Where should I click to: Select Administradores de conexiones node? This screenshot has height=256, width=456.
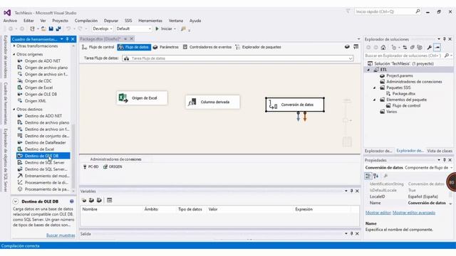pos(414,82)
